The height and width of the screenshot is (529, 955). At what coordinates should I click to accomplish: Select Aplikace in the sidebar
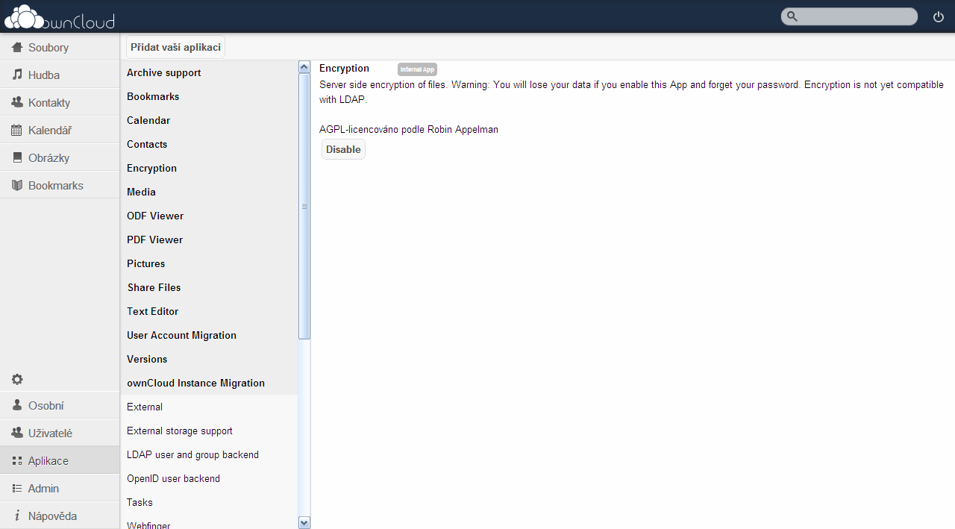[60, 461]
